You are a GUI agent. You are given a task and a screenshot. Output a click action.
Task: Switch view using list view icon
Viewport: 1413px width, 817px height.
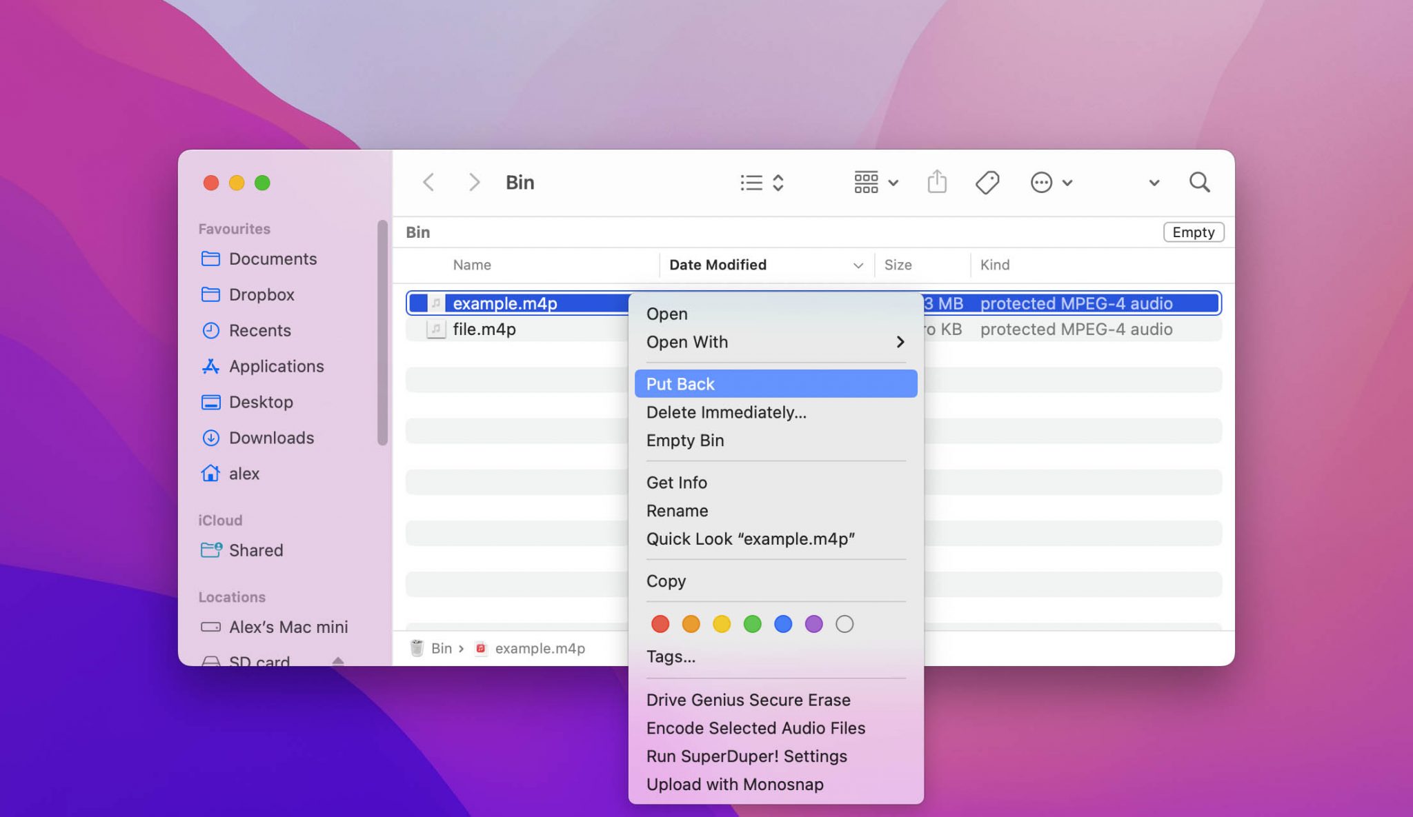[x=751, y=183]
